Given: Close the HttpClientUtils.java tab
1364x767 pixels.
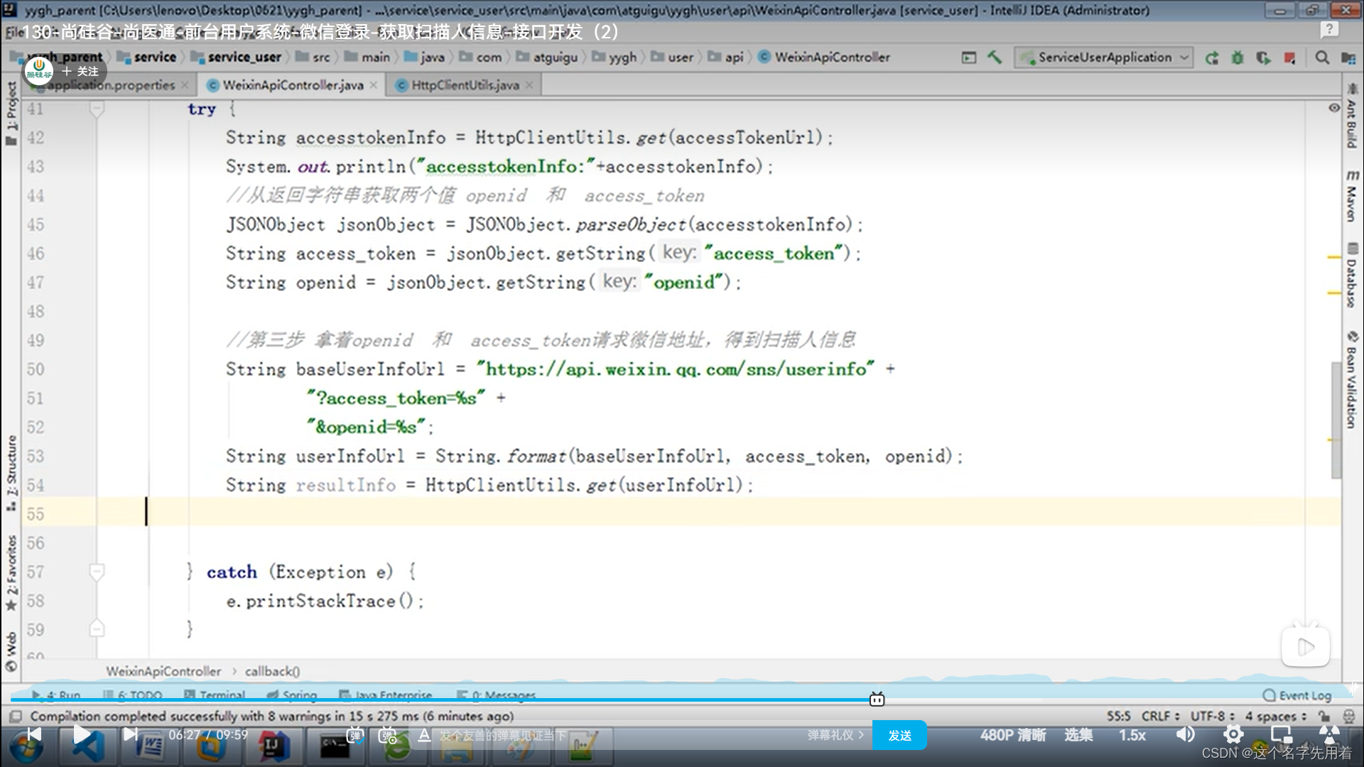Looking at the screenshot, I should coord(529,85).
